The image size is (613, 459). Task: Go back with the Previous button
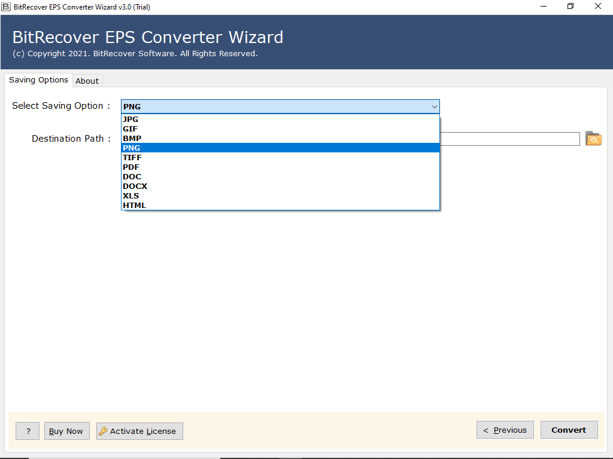(505, 430)
